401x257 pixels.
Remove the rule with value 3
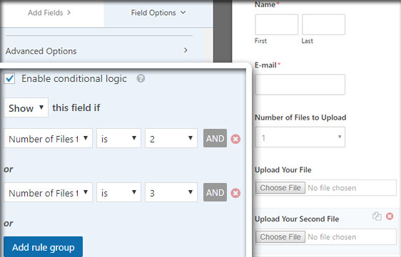point(235,193)
